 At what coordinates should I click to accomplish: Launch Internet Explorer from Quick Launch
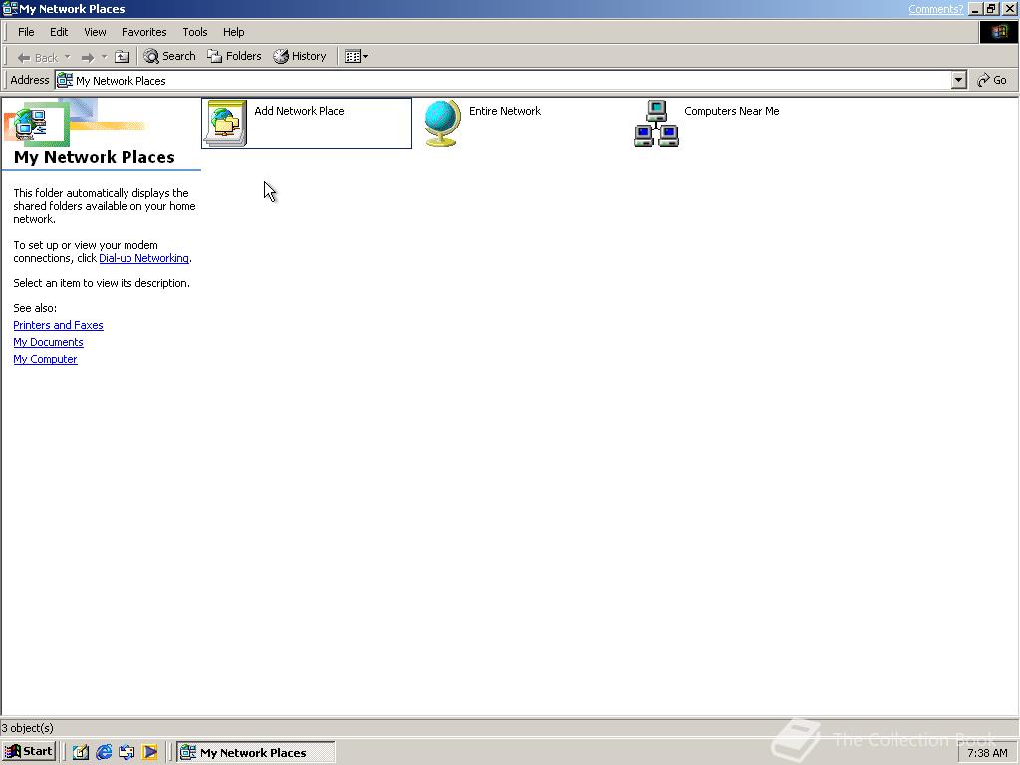pos(104,752)
